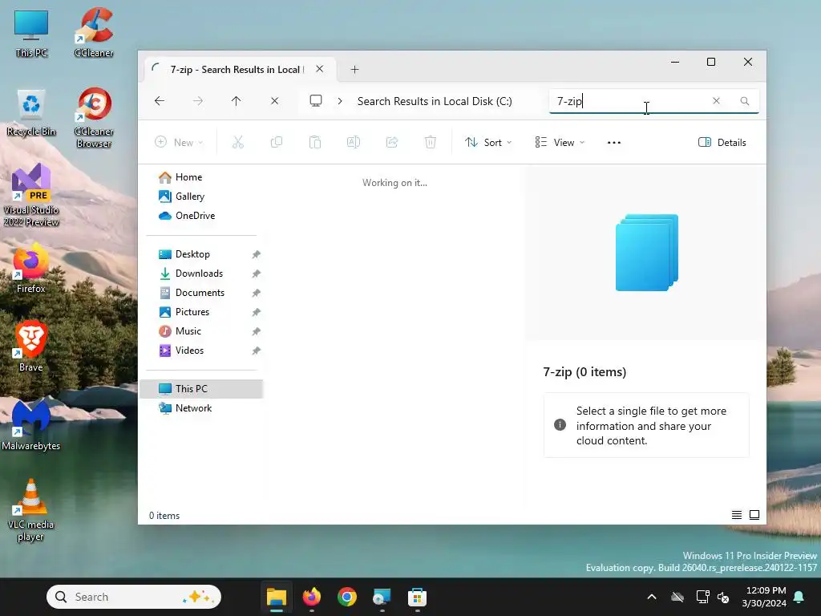The height and width of the screenshot is (616, 821).
Task: Select the This PC desktop icon
Action: pyautogui.click(x=31, y=33)
